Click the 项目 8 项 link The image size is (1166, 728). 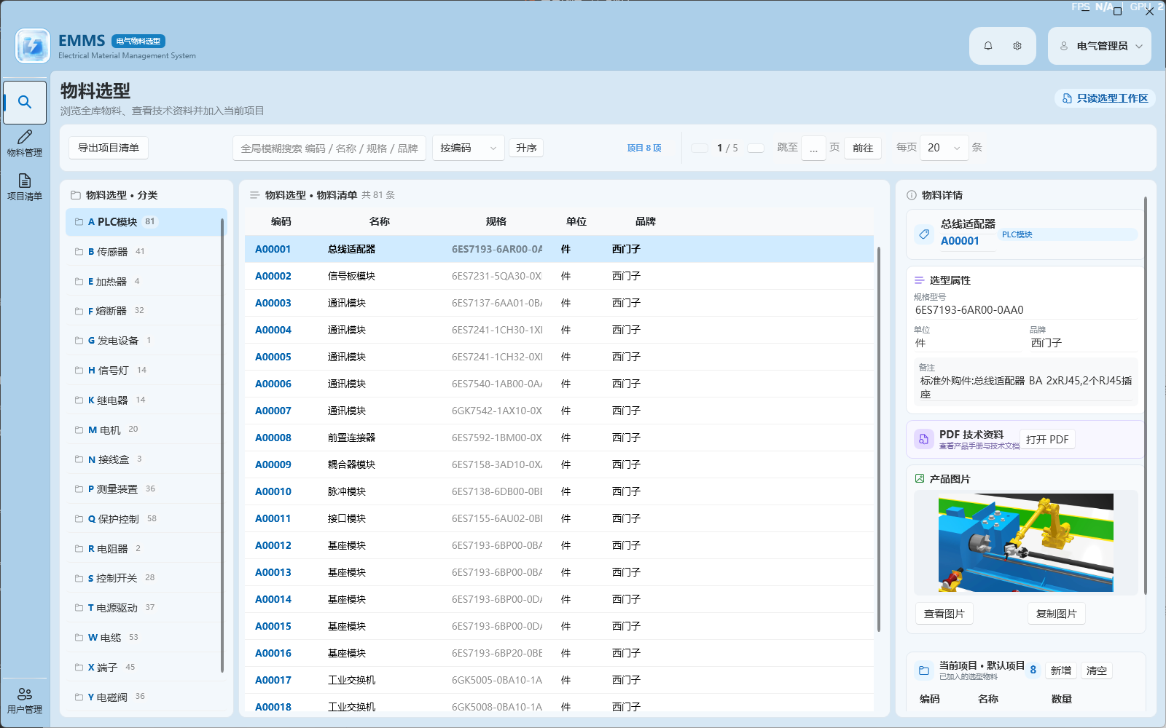tap(644, 148)
